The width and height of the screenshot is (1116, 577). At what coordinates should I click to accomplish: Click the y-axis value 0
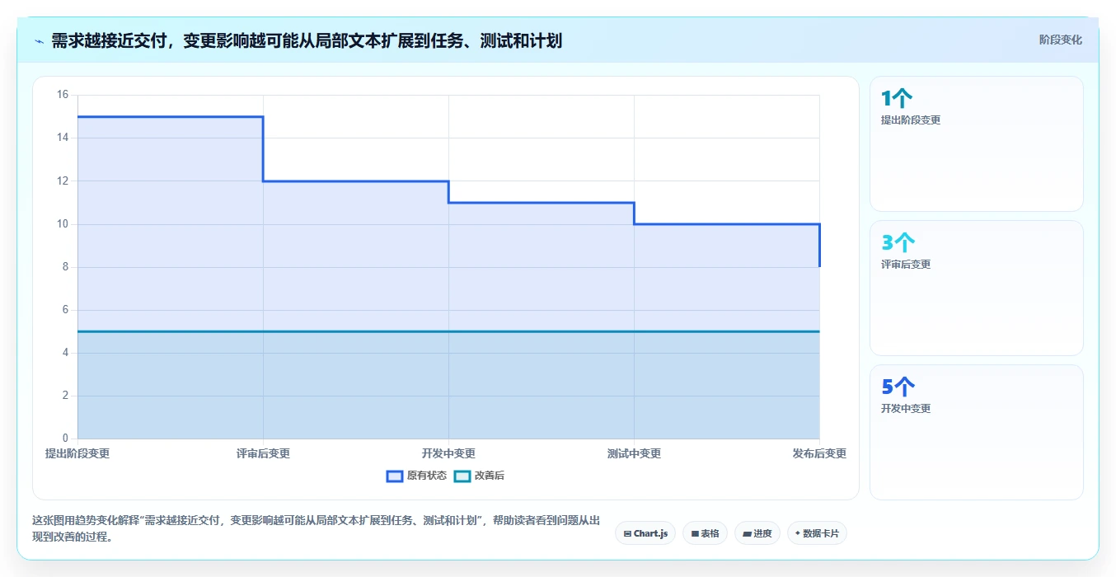tap(66, 439)
